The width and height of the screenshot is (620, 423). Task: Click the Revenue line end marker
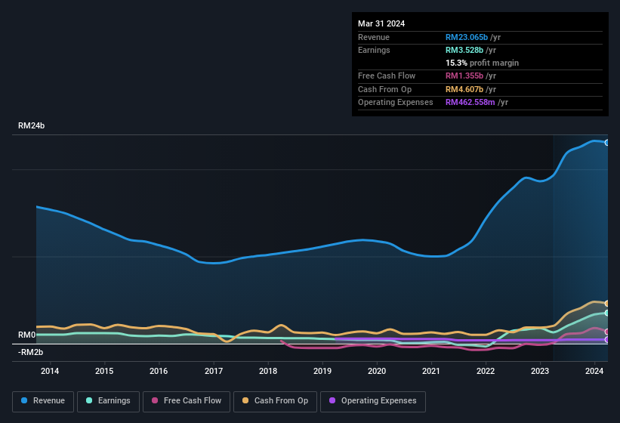pyautogui.click(x=607, y=143)
